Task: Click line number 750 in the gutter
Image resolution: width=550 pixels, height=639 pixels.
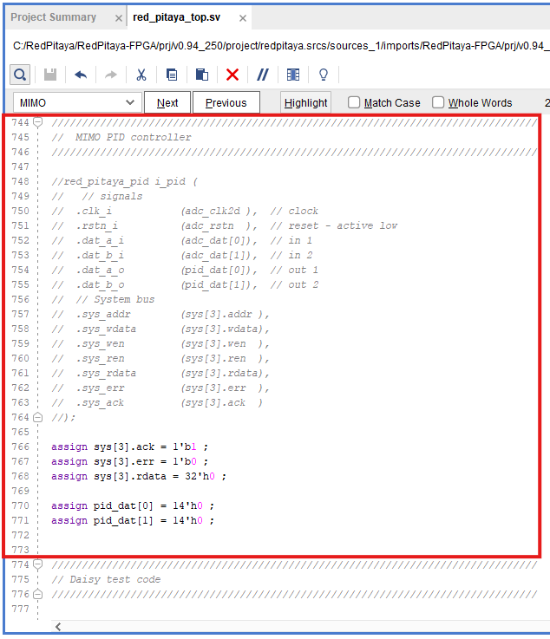Action: [x=20, y=211]
